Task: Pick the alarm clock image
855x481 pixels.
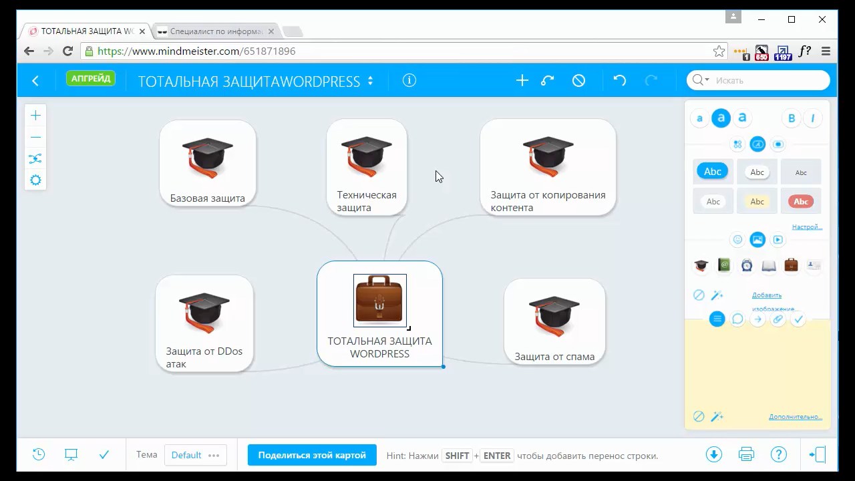Action: click(x=747, y=265)
